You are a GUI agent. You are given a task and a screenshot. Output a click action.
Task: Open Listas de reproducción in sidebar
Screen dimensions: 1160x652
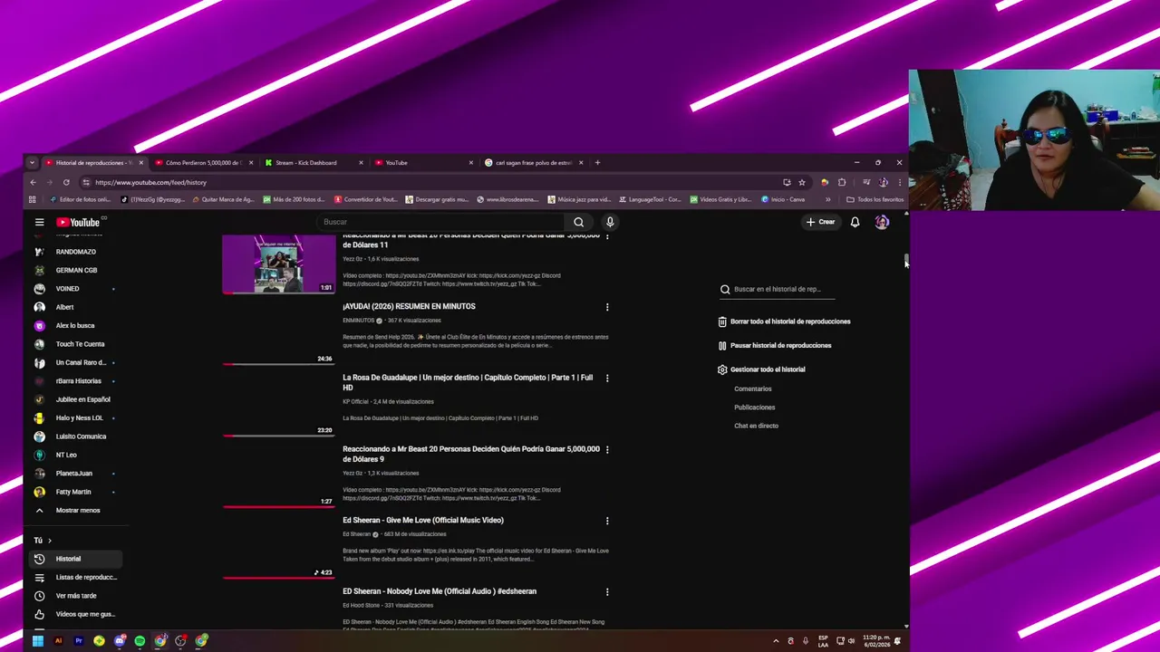[x=74, y=578]
